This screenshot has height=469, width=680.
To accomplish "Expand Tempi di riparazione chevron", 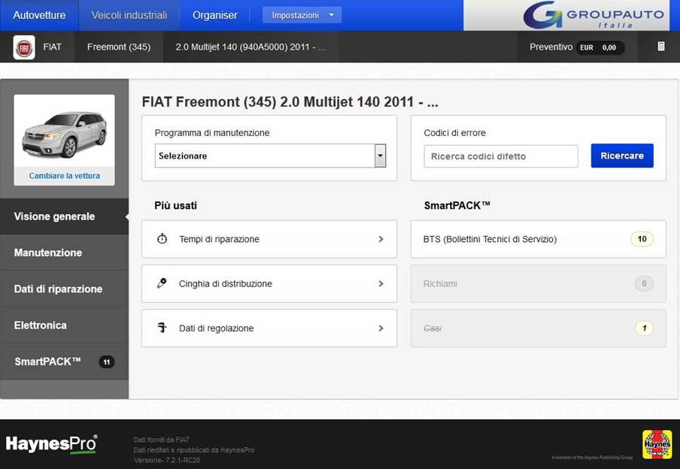I will (x=381, y=239).
